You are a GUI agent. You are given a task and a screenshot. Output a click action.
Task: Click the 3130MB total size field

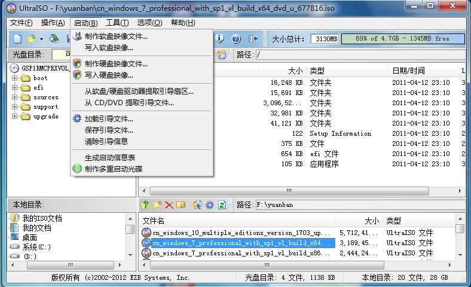coord(325,39)
